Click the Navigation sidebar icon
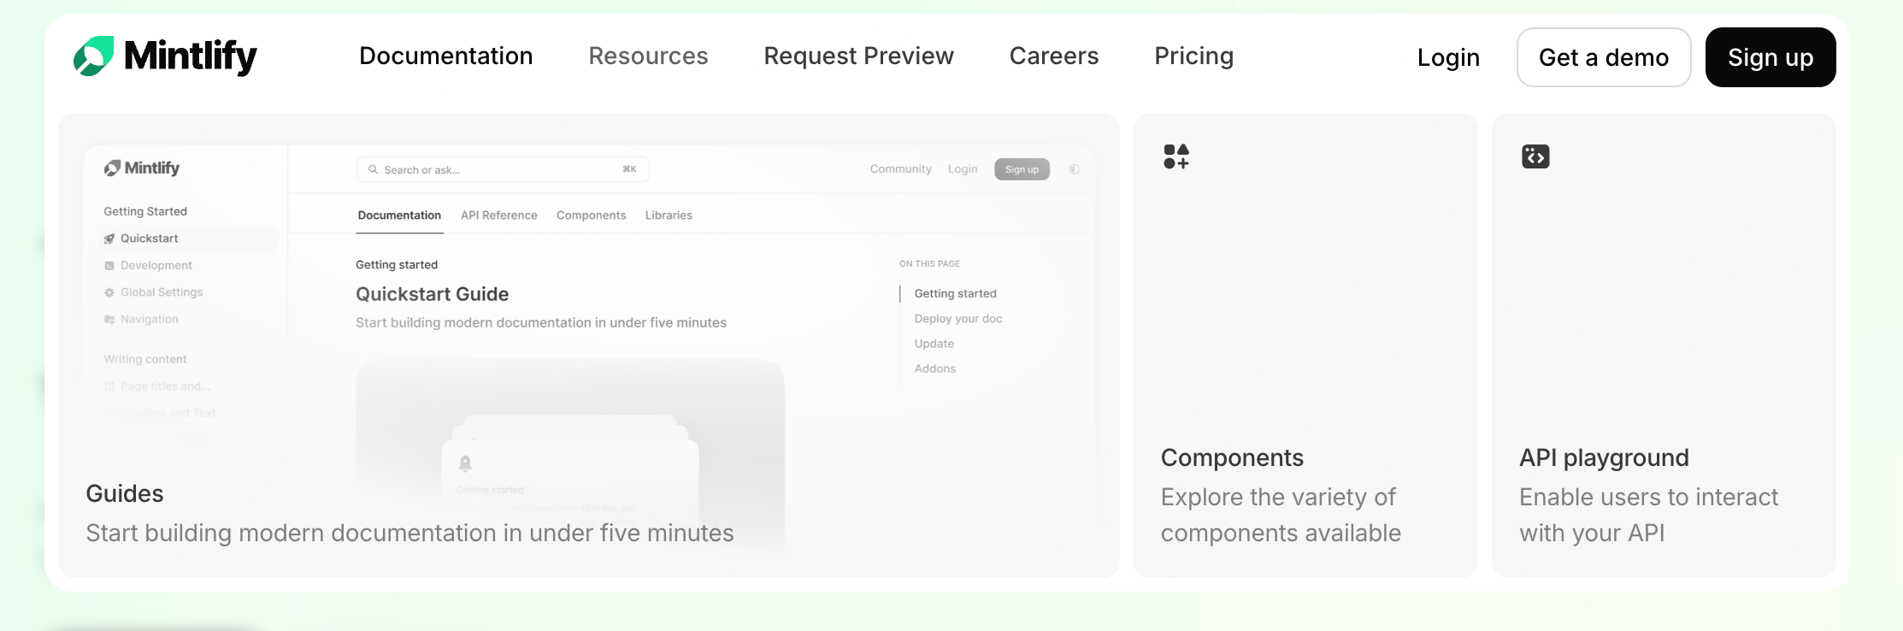 109,320
